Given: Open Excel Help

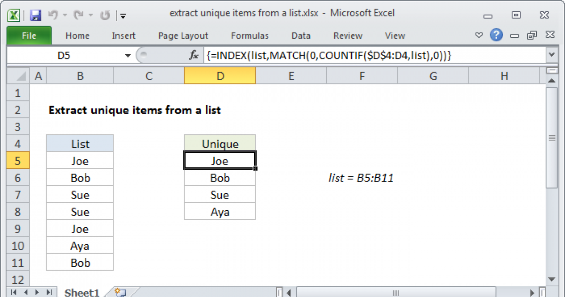Looking at the screenshot, I should (x=496, y=35).
